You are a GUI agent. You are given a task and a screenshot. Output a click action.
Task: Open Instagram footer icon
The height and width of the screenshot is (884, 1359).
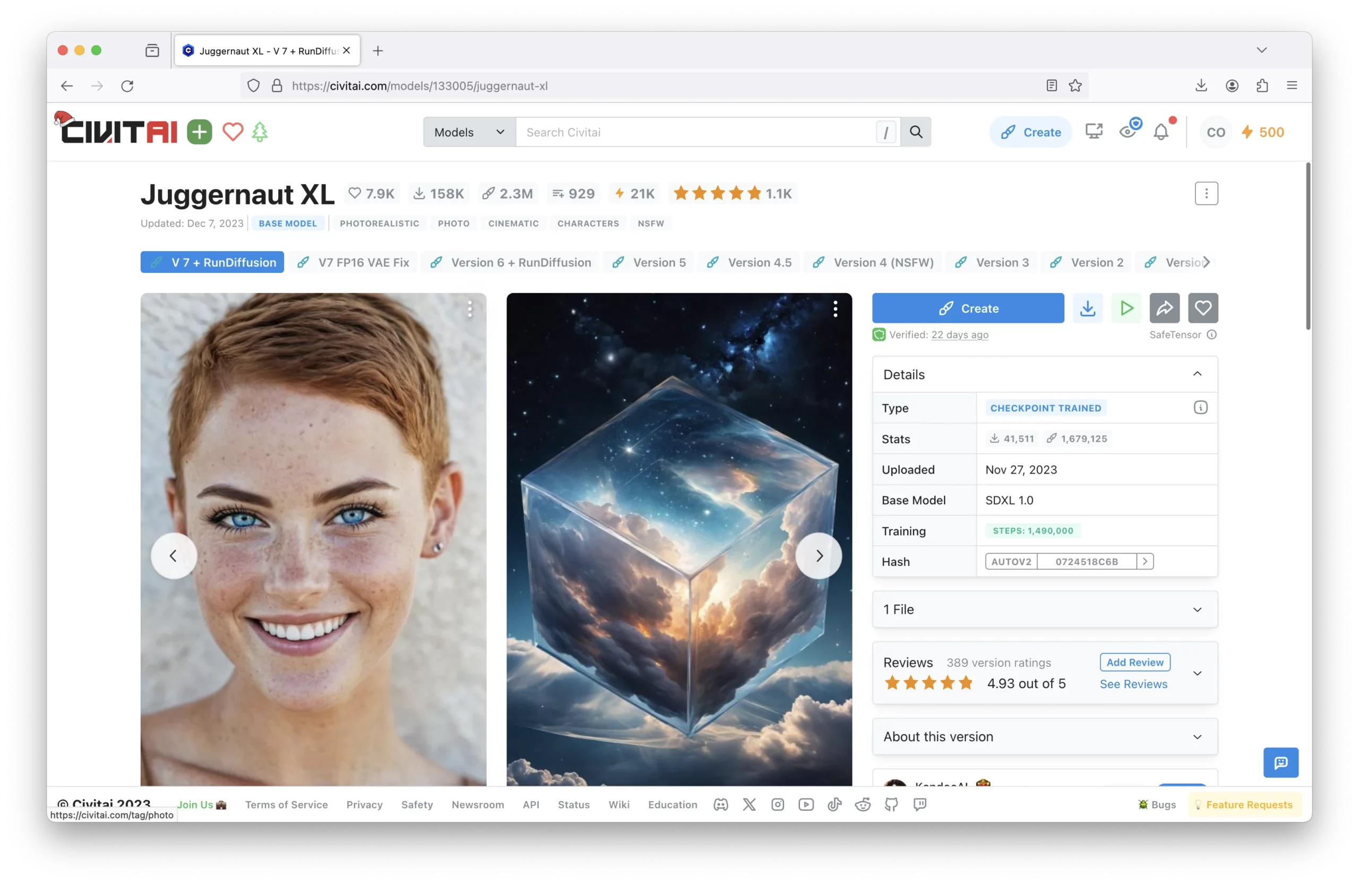[778, 804]
